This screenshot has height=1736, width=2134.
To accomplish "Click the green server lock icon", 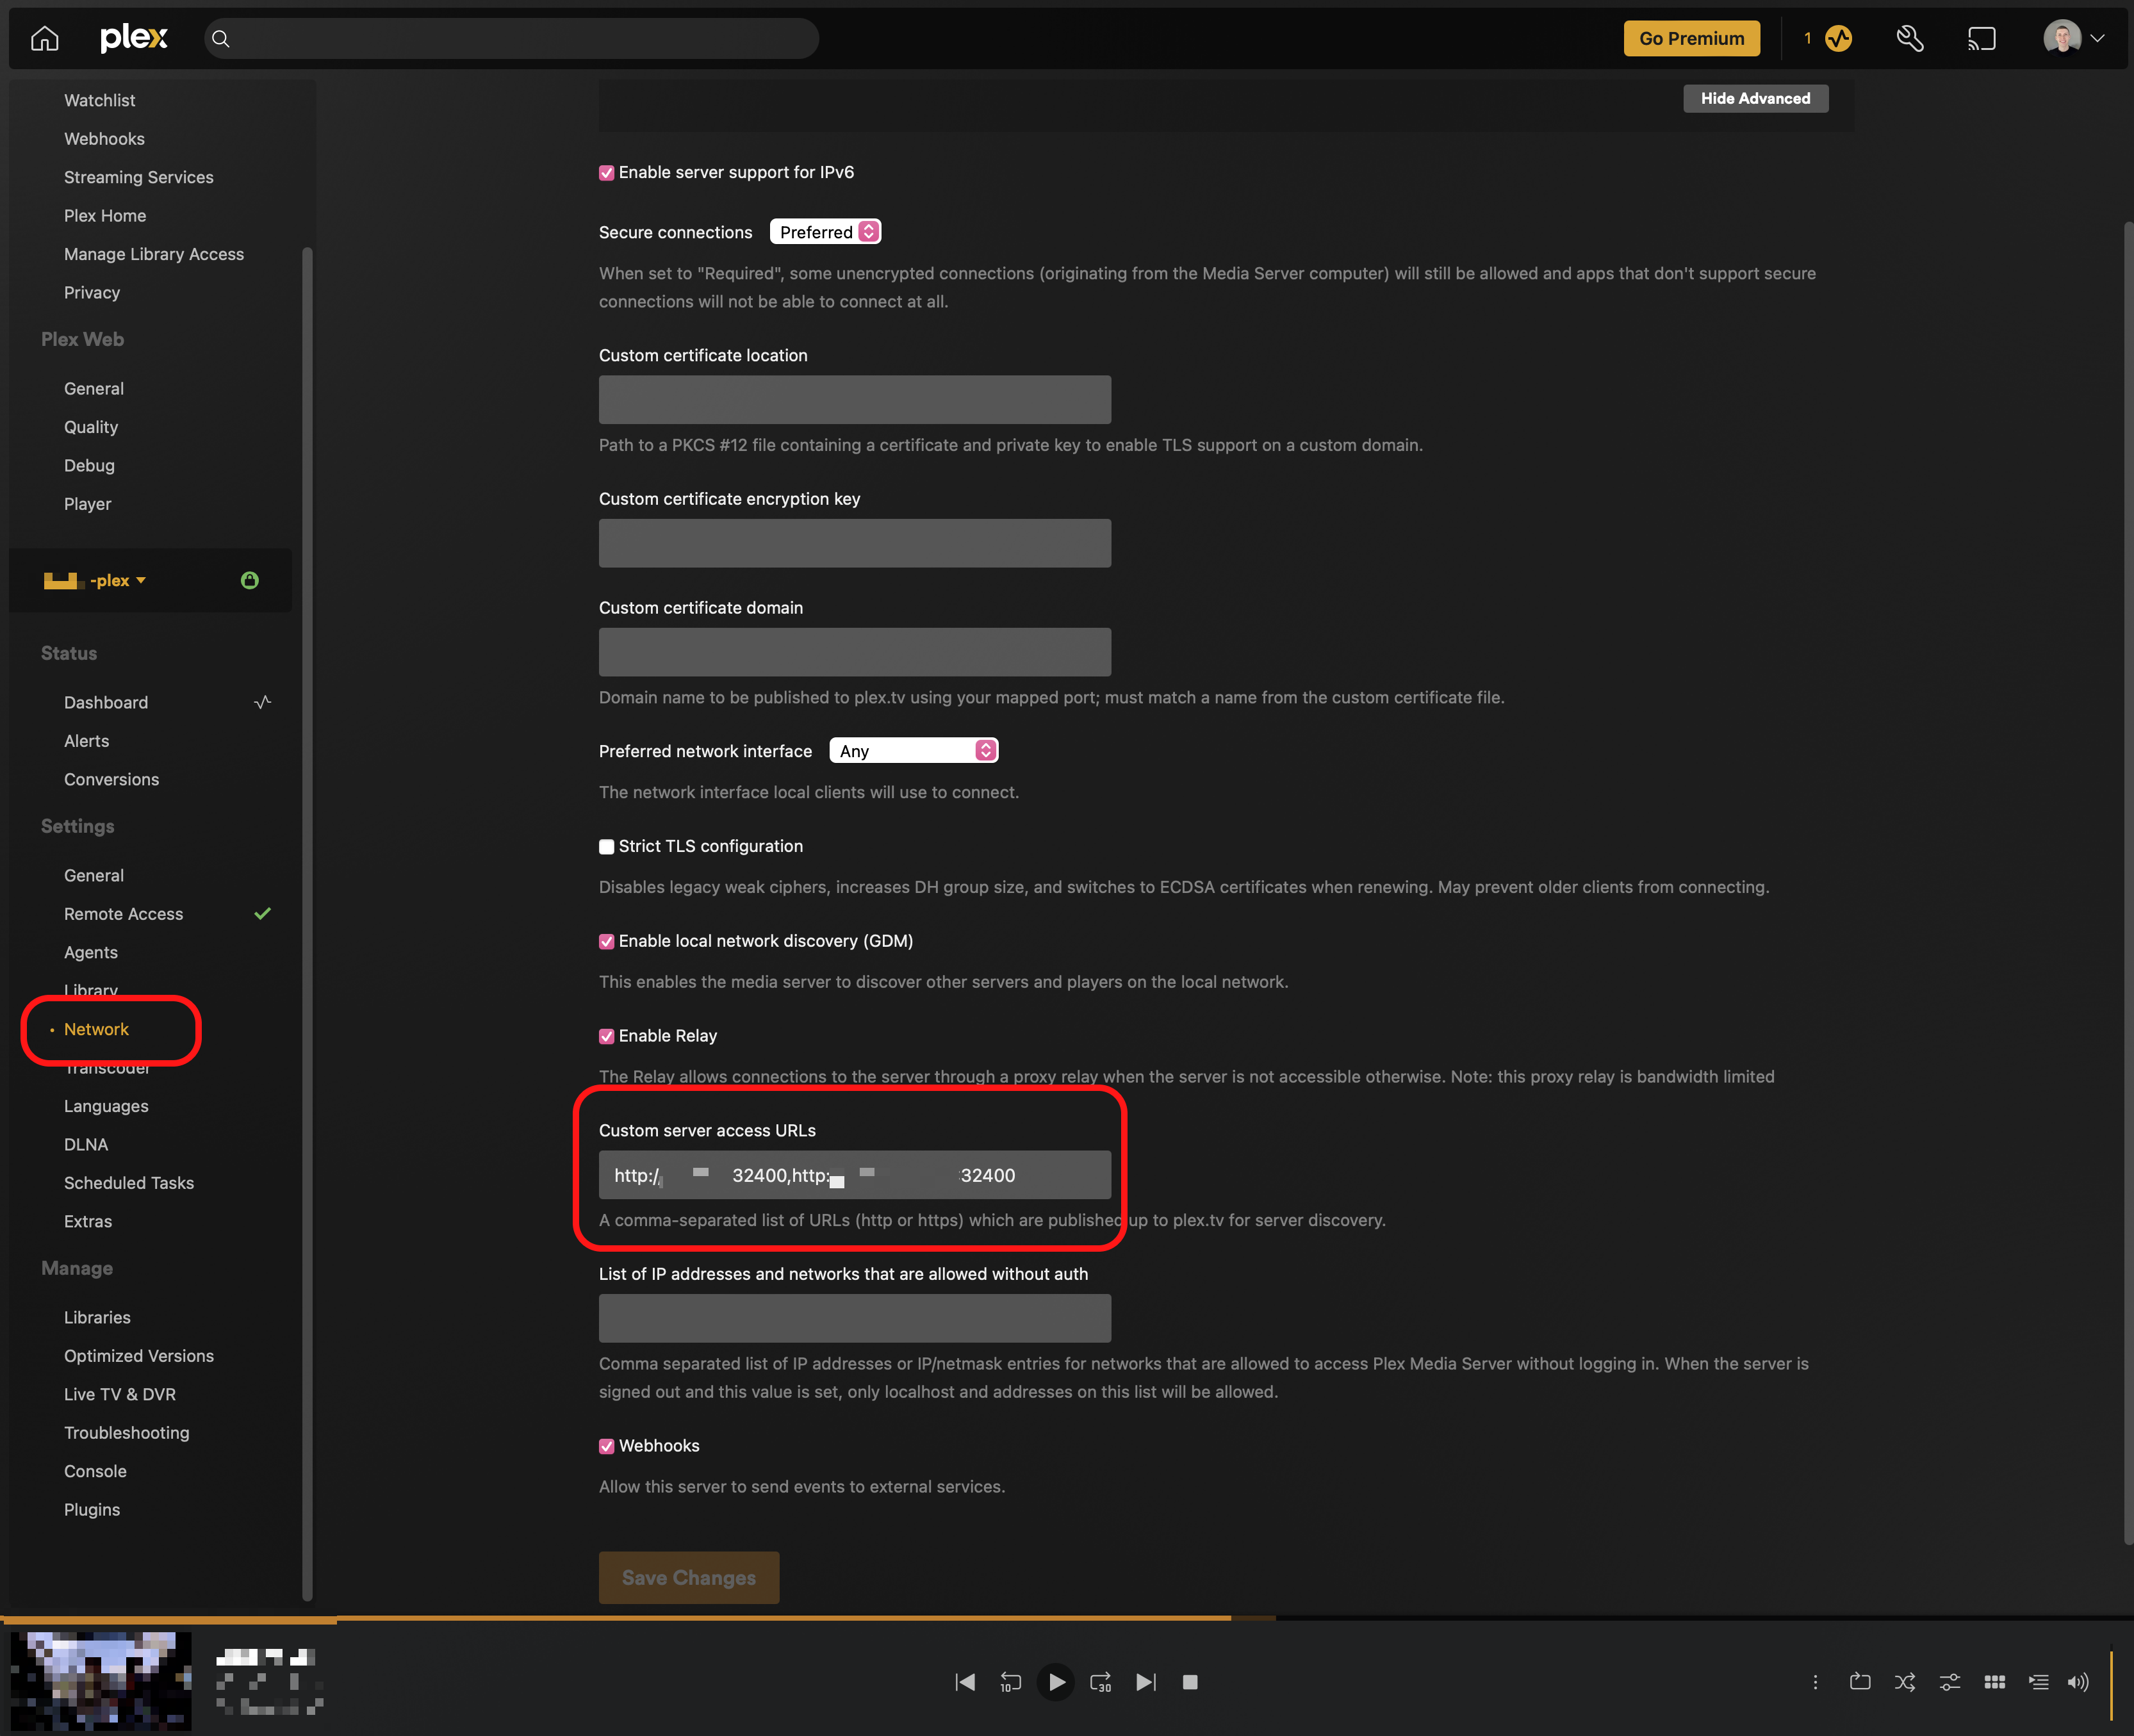I will click(250, 580).
